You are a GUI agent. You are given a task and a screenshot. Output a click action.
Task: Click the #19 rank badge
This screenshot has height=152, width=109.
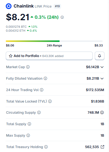click(x=57, y=6)
